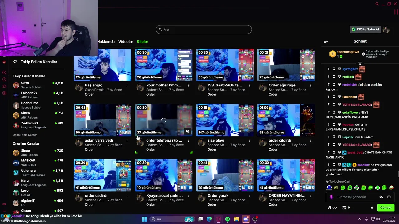The height and width of the screenshot is (224, 399).
Task: Play the order cildirdi 01:00 clip thumbnail
Action: point(286,120)
